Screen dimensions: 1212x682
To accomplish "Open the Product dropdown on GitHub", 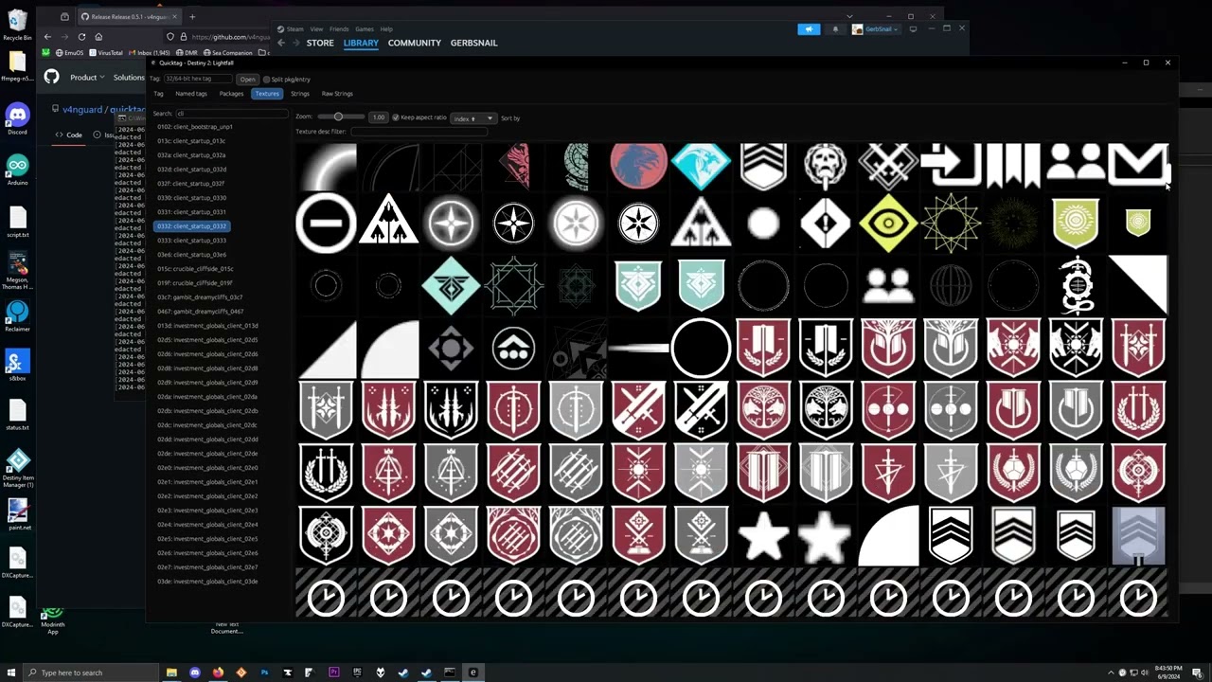I will click(86, 78).
